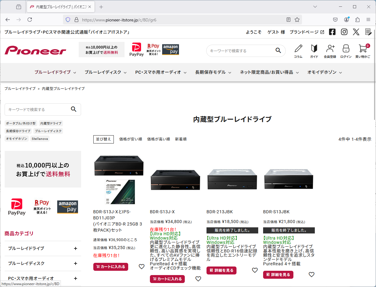Click the amazon pay logo in header
The height and width of the screenshot is (287, 376).
pos(170,50)
